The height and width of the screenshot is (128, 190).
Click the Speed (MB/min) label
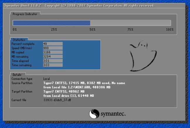click(22, 48)
